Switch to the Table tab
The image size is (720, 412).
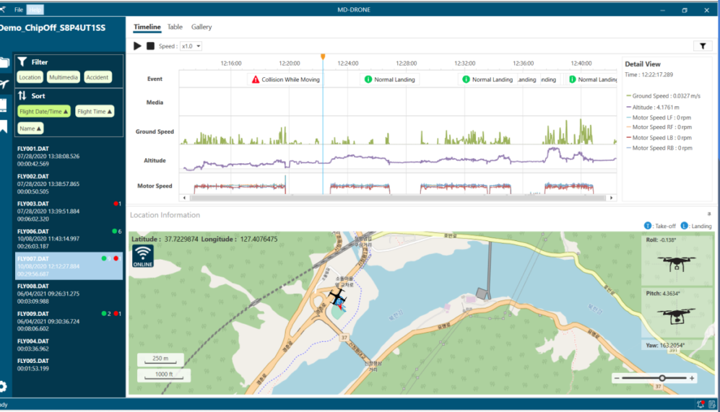(x=175, y=27)
